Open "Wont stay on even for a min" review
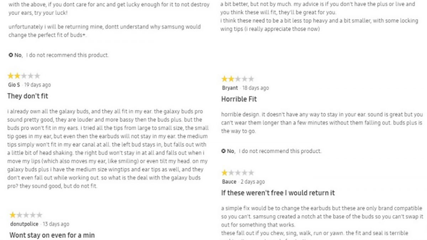This screenshot has height=240, width=427. click(x=52, y=235)
